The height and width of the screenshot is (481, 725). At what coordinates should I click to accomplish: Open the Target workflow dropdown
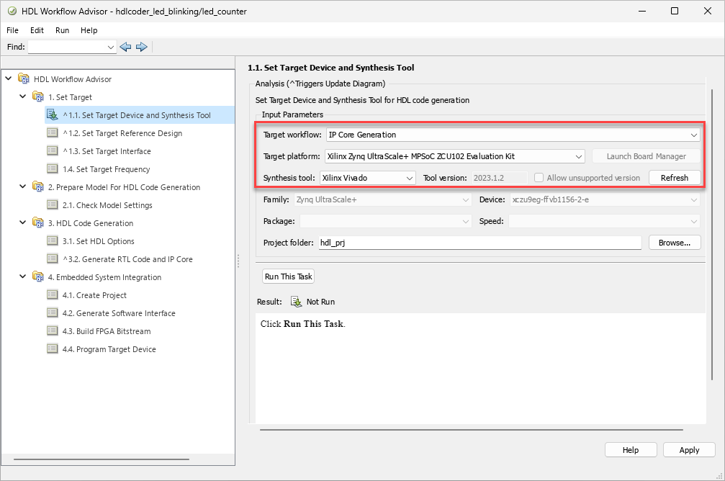693,135
